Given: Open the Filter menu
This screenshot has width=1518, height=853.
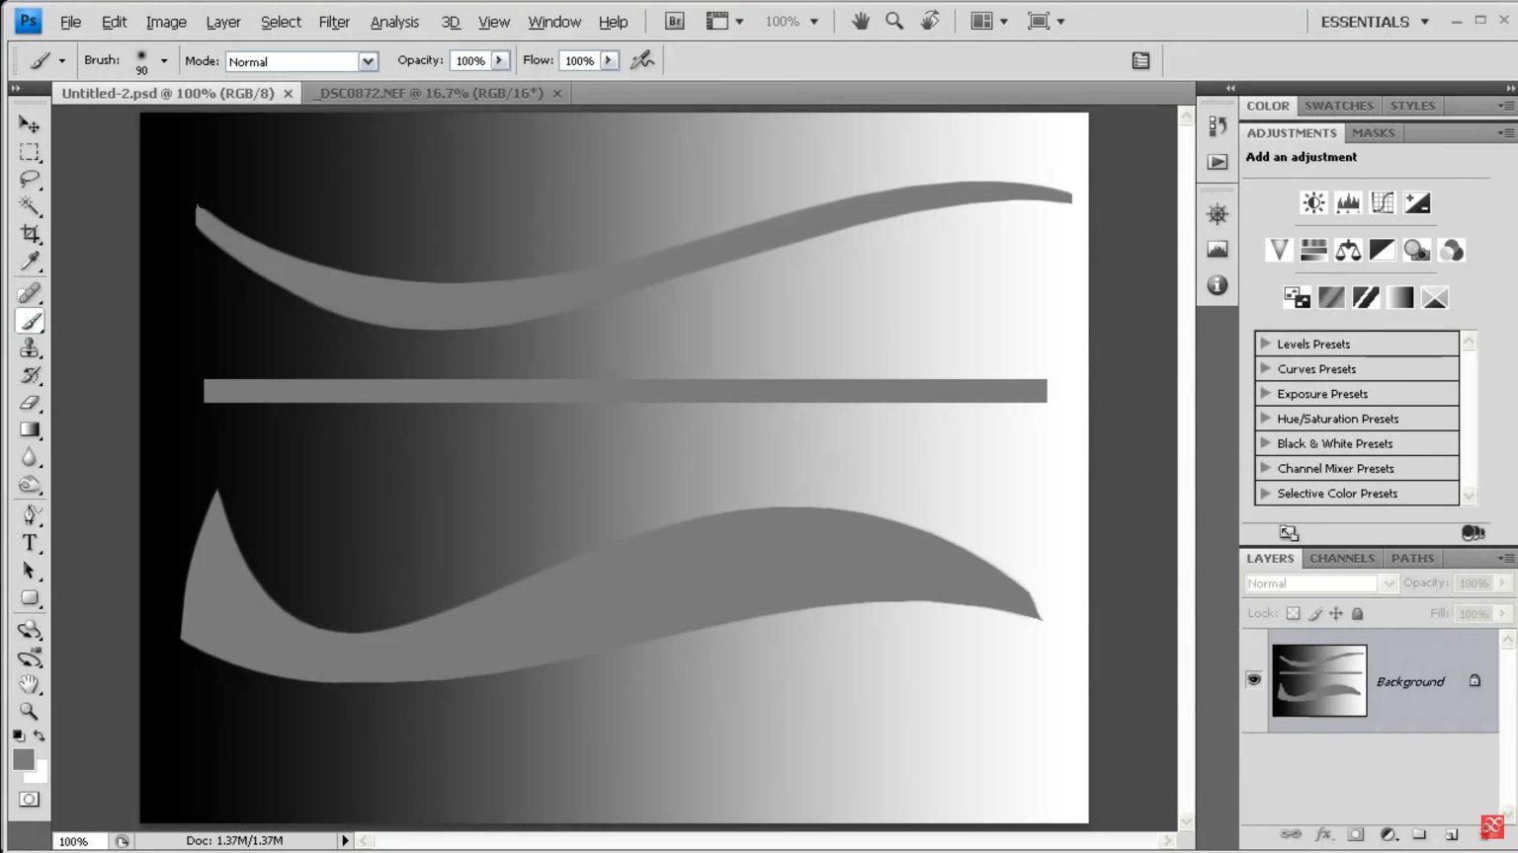Looking at the screenshot, I should [x=333, y=21].
